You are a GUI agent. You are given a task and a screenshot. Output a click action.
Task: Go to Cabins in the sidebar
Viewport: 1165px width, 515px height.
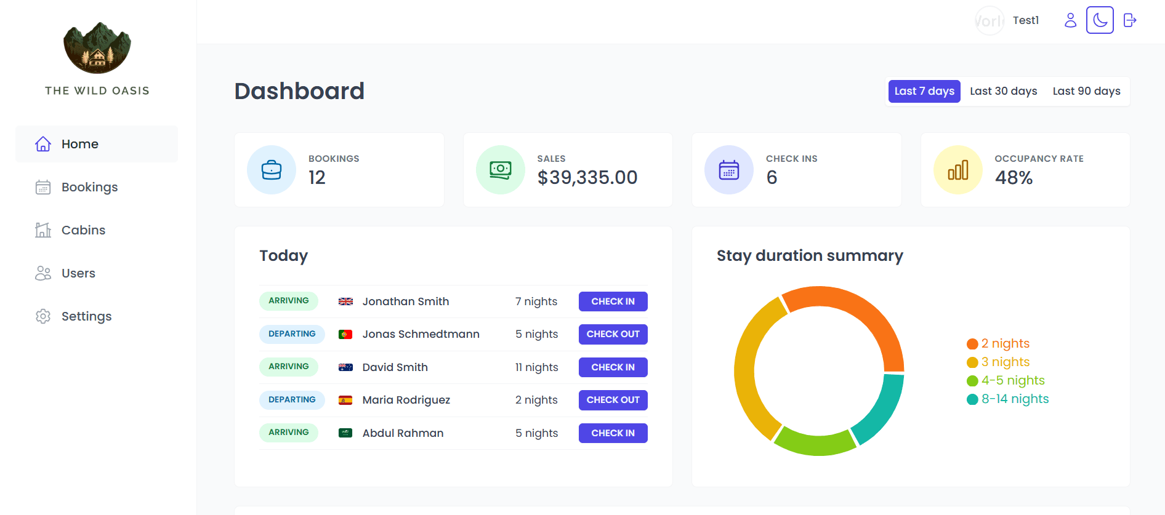coord(83,230)
